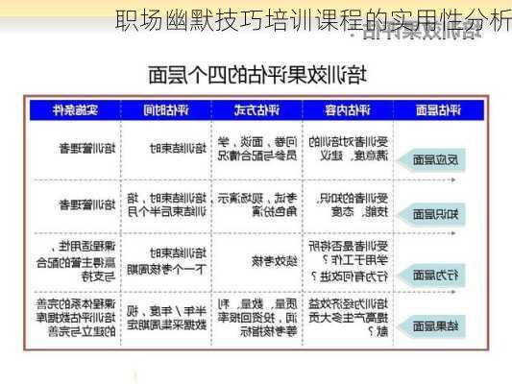512x384 pixels.
Task: Click 培训管理者 in the 知识层面 row
Action: pyautogui.click(x=87, y=204)
